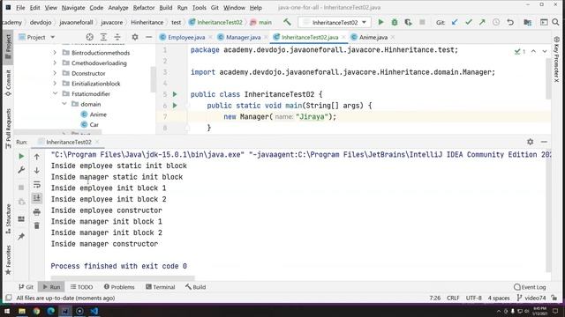Switch Git branch video74 in status bar
Image resolution: width=565 pixels, height=317 pixels.
pos(531,298)
